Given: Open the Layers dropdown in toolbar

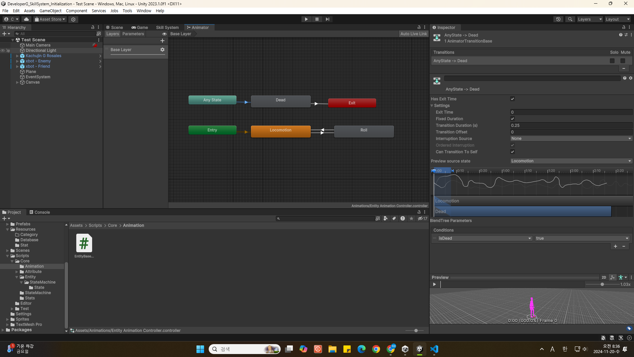Looking at the screenshot, I should 590,19.
